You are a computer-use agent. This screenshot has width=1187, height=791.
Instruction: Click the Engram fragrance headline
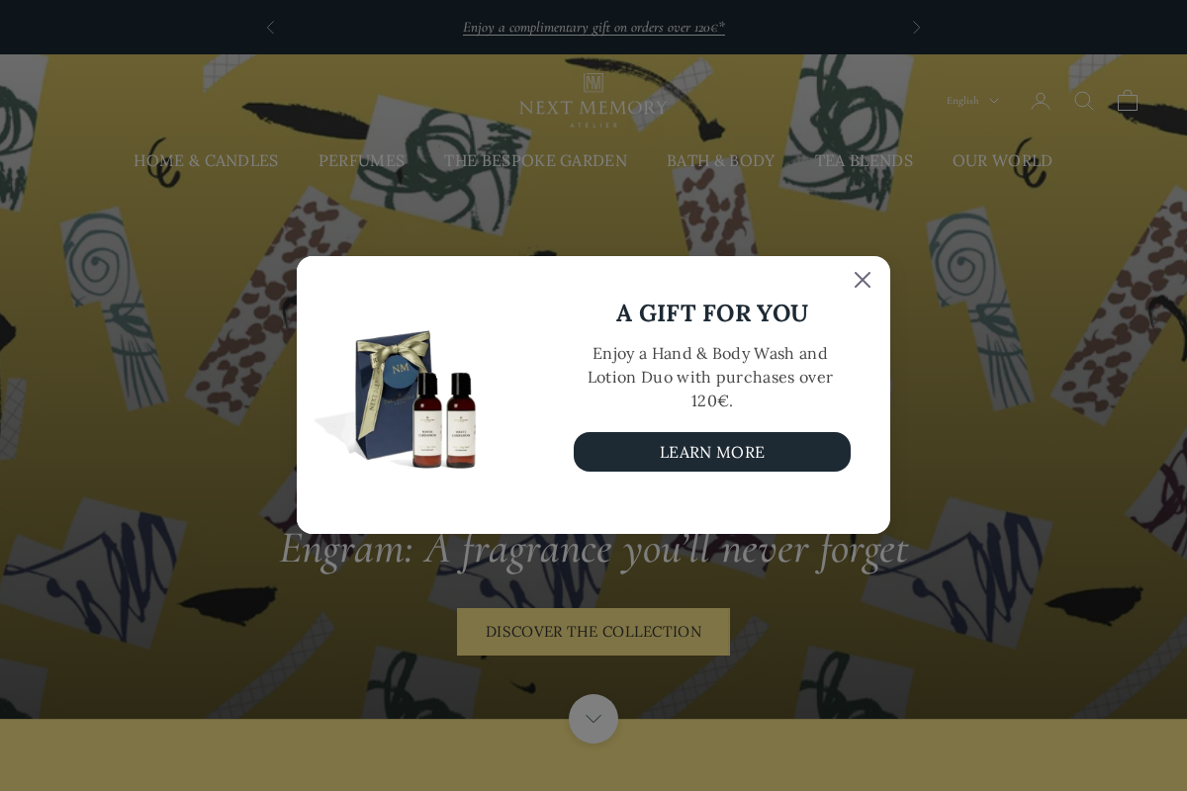(593, 548)
